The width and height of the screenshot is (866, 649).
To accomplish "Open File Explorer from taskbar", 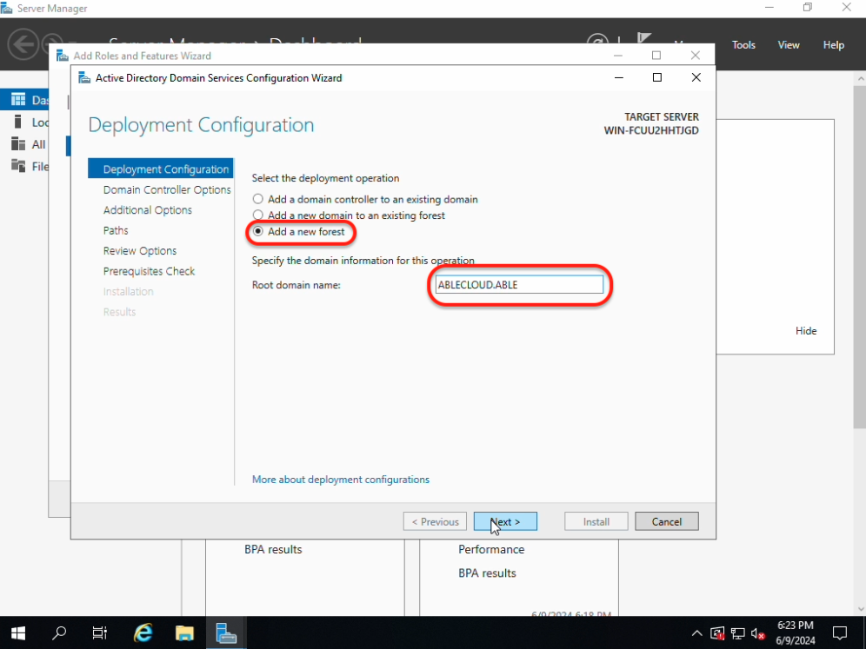I will [x=184, y=633].
